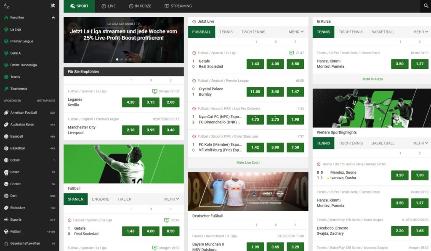The width and height of the screenshot is (431, 251).
Task: Open Bayern München II vs MSV Duisburg match
Action: pos(208,247)
